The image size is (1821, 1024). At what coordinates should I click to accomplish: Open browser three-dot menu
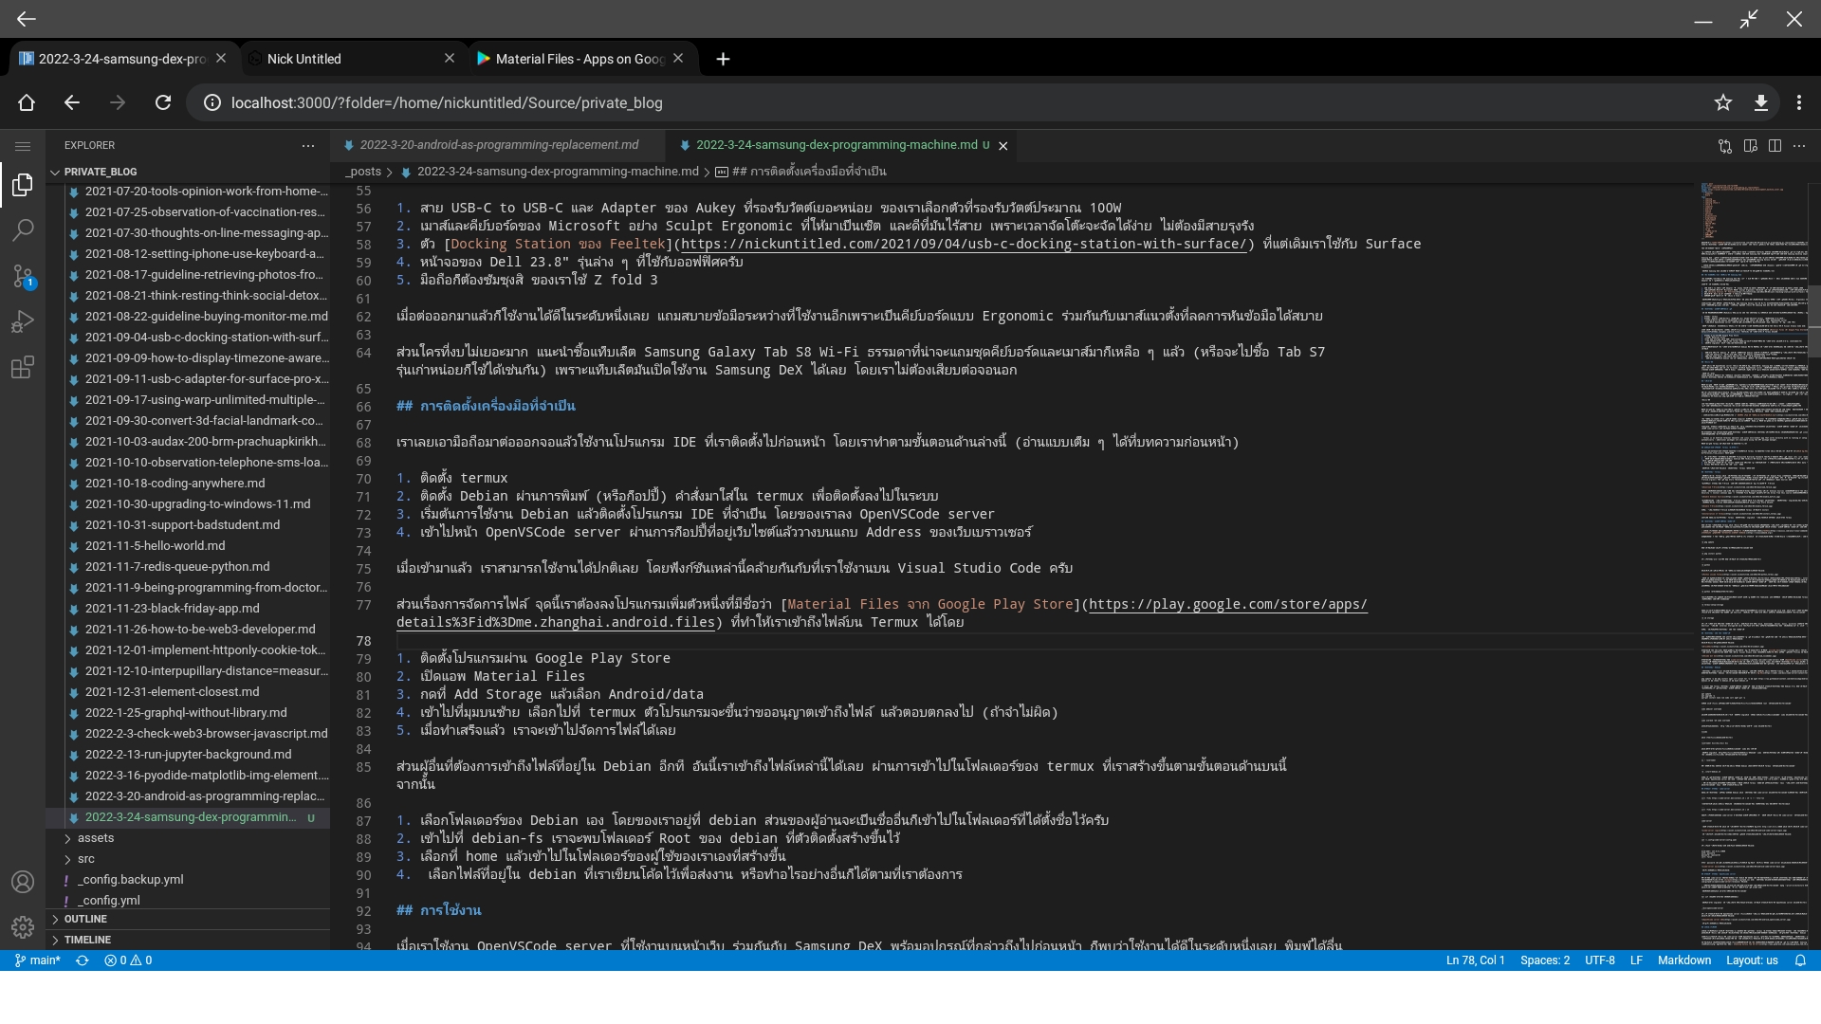pos(1799,102)
